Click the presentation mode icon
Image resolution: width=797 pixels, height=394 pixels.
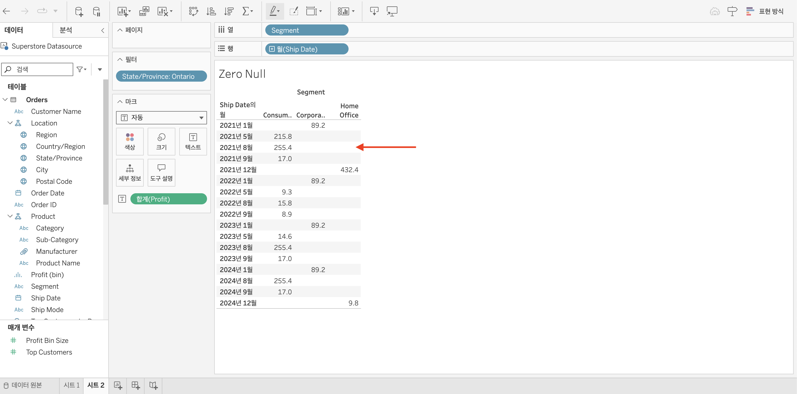[392, 11]
